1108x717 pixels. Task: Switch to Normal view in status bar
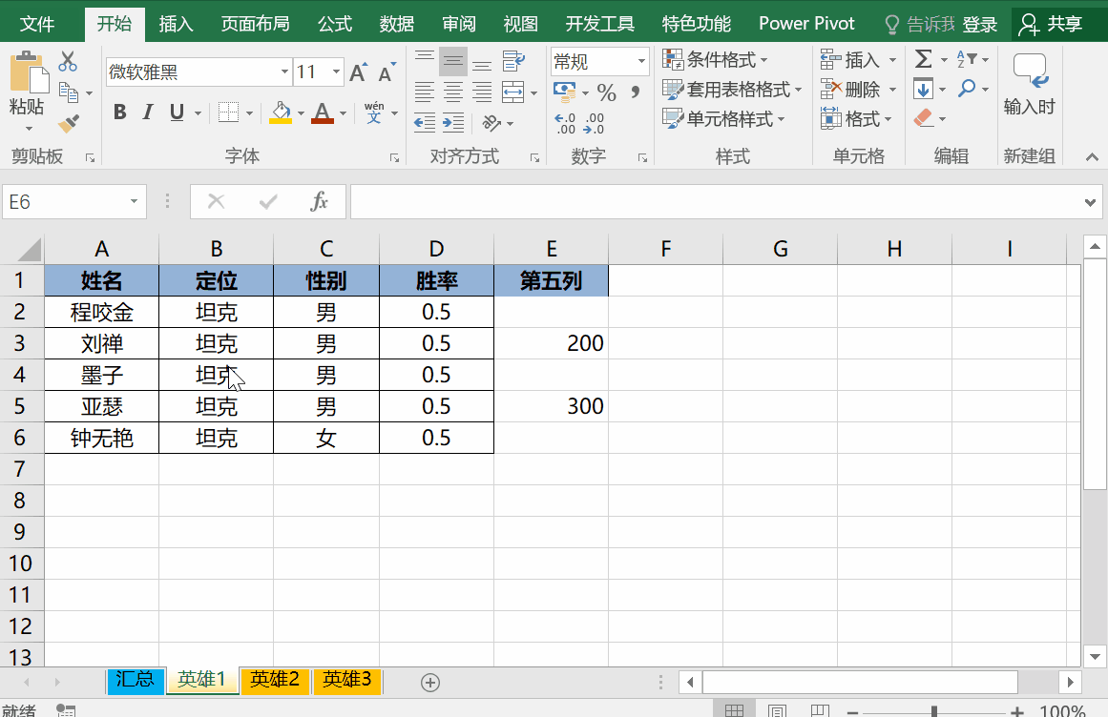[734, 710]
